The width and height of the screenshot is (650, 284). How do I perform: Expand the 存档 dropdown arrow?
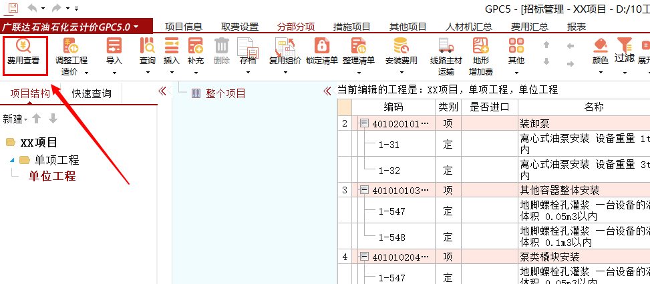pyautogui.click(x=248, y=73)
